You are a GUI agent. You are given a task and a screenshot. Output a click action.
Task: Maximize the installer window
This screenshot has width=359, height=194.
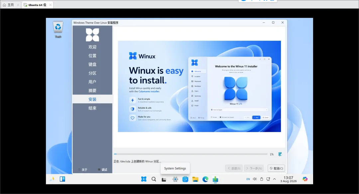(273, 23)
